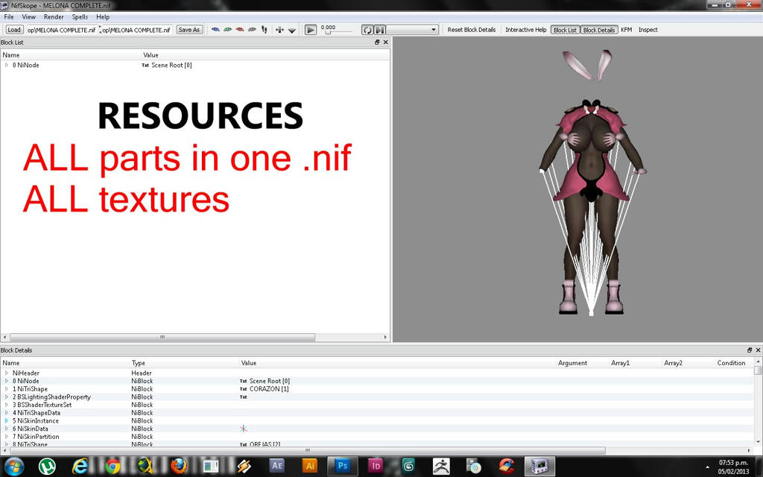
Task: Close the Block List panel
Action: 385,42
